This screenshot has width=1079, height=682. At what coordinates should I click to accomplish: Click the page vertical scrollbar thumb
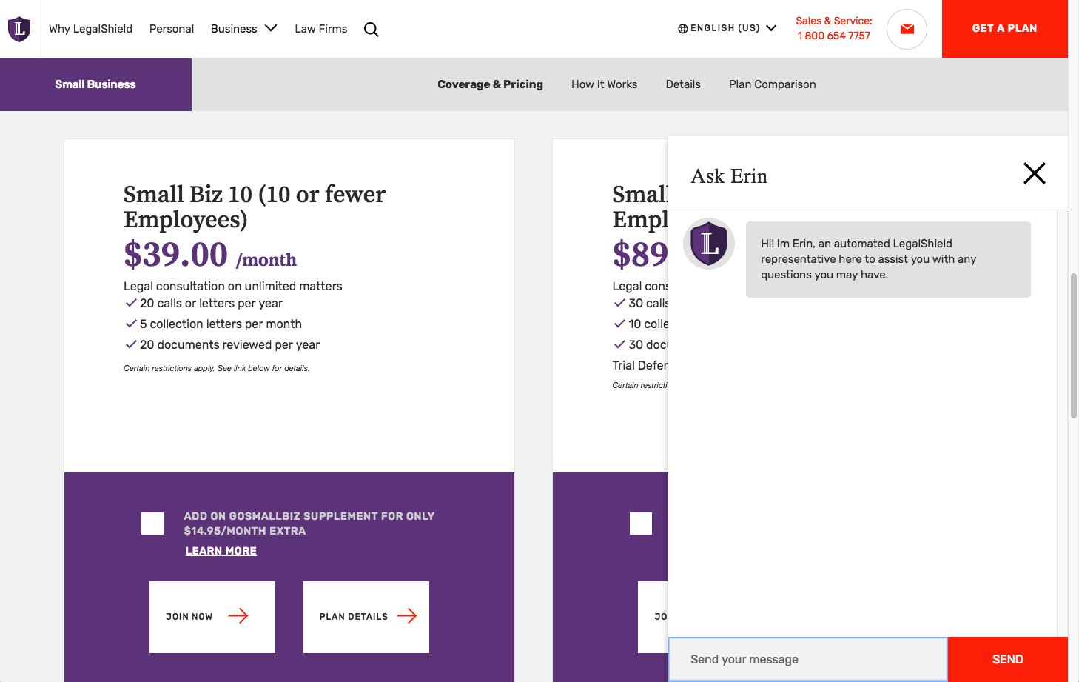point(1073,346)
